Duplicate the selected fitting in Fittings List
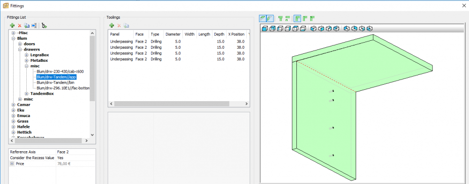469x184 pixels. point(27,26)
